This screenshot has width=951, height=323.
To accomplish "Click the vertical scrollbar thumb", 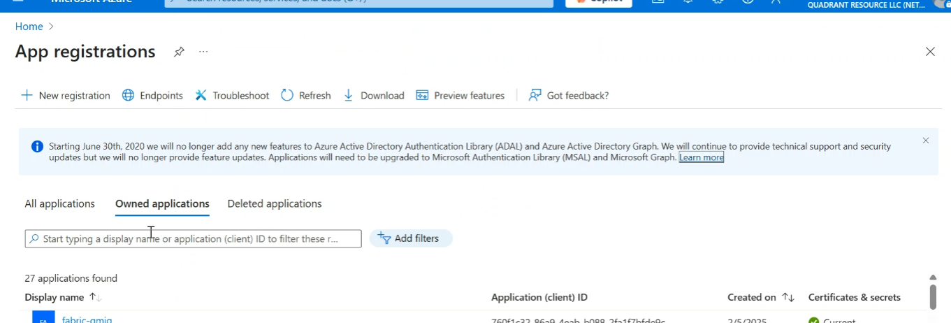I will coord(933,296).
